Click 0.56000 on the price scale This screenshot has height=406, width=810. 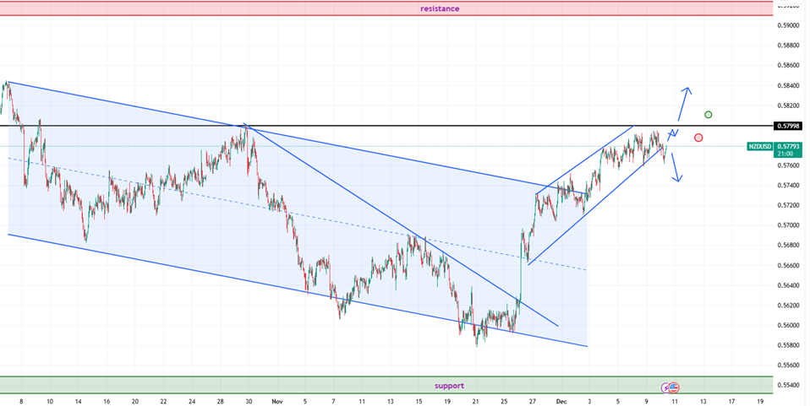tap(789, 326)
